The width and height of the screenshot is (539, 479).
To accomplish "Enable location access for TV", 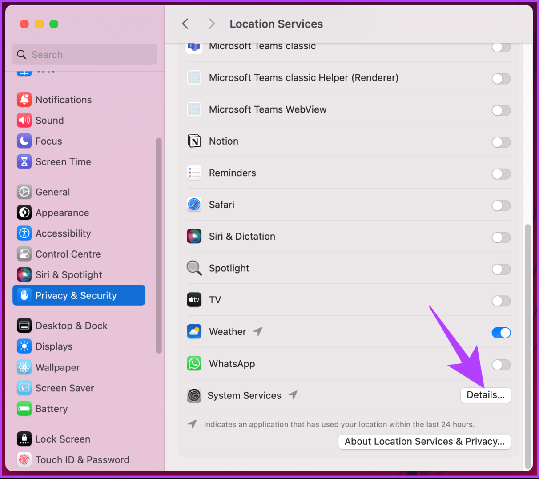I will pyautogui.click(x=501, y=301).
